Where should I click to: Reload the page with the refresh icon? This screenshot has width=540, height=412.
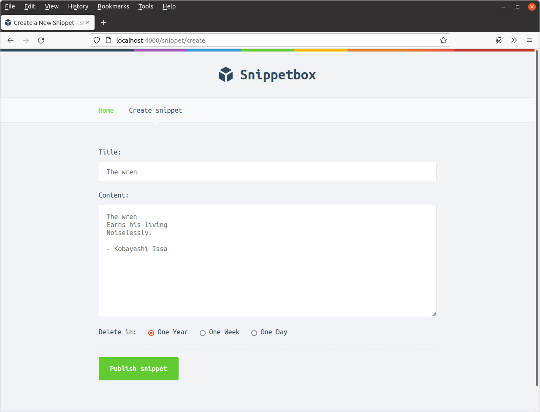[41, 41]
